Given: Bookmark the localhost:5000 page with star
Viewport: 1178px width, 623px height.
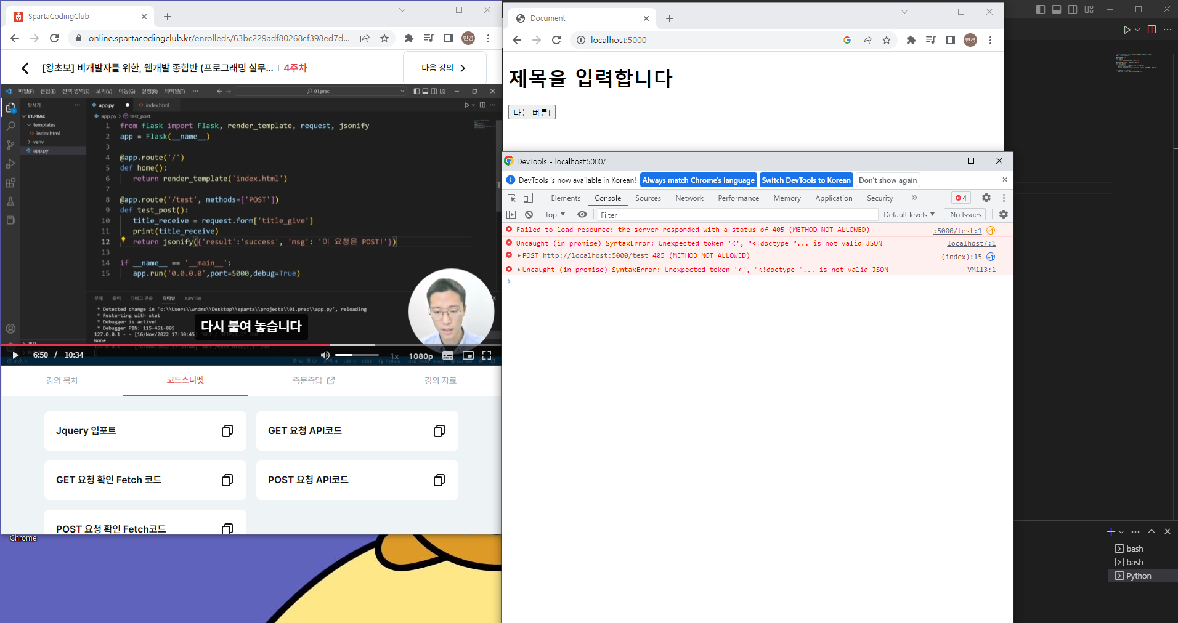Looking at the screenshot, I should [x=887, y=40].
